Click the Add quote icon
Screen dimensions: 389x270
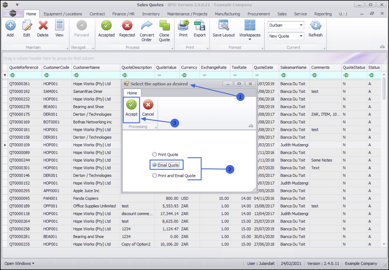[10, 26]
